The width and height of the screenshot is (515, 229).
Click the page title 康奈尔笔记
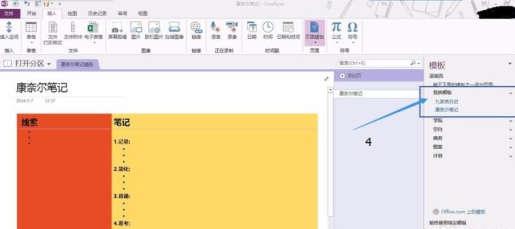pos(42,88)
